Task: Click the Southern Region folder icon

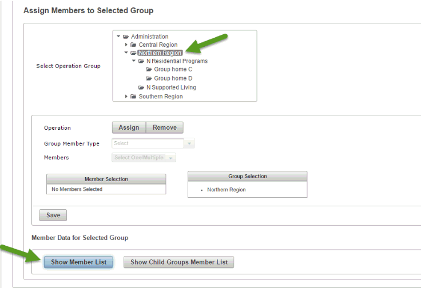Action: [133, 97]
